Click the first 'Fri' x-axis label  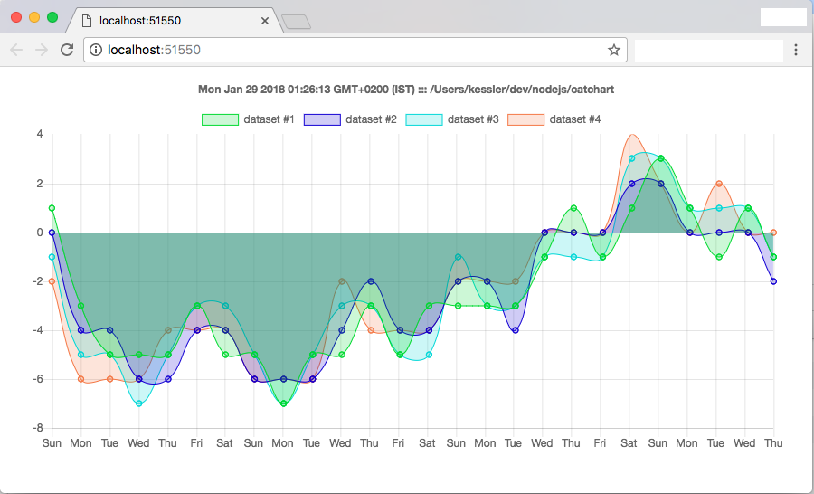pos(196,443)
